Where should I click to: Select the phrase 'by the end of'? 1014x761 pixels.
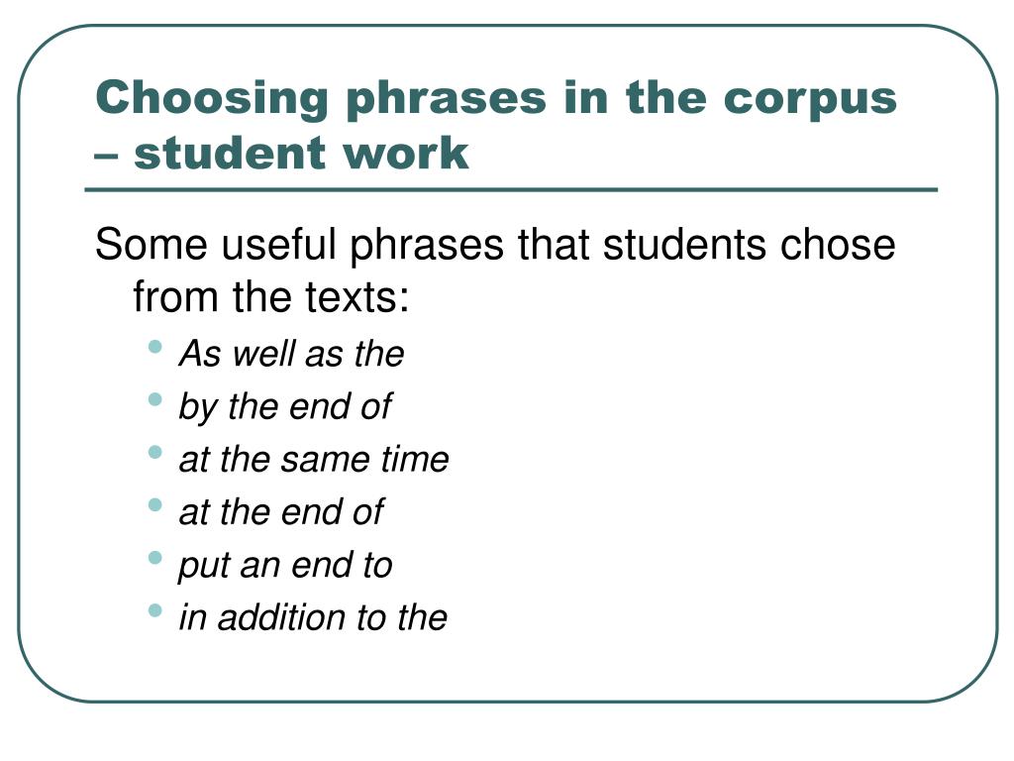(x=285, y=407)
